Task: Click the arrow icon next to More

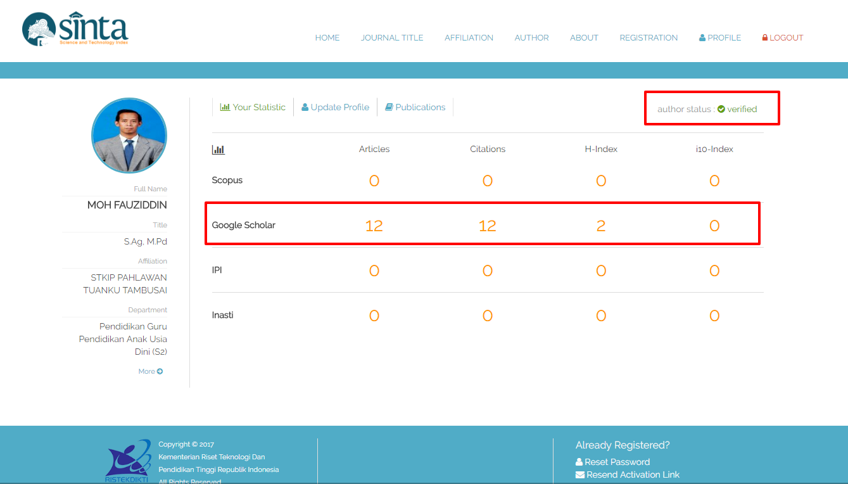Action: [x=160, y=371]
